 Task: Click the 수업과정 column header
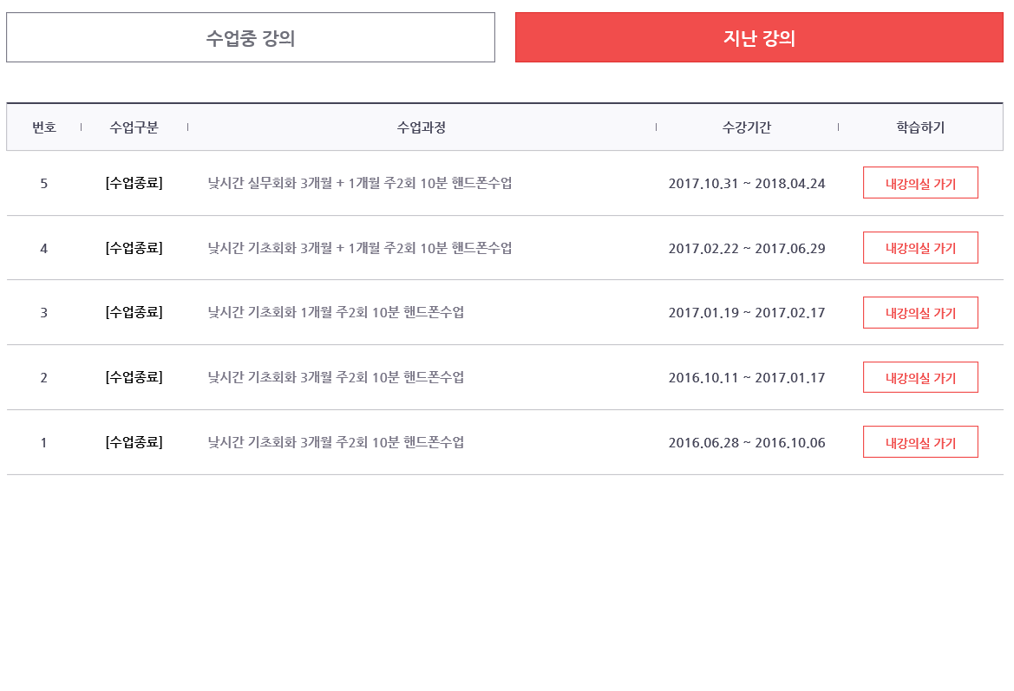pos(422,127)
